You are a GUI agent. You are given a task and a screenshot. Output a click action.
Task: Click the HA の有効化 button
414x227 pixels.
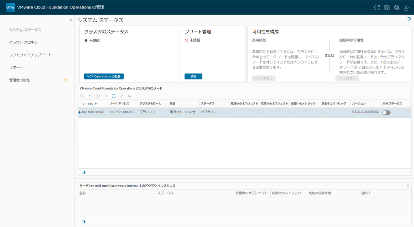coord(263,78)
